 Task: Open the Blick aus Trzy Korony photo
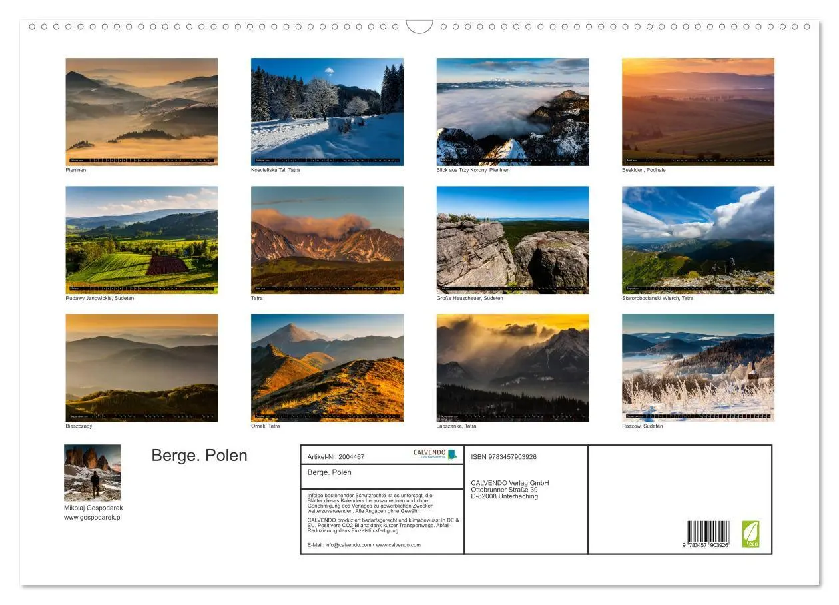coord(513,111)
